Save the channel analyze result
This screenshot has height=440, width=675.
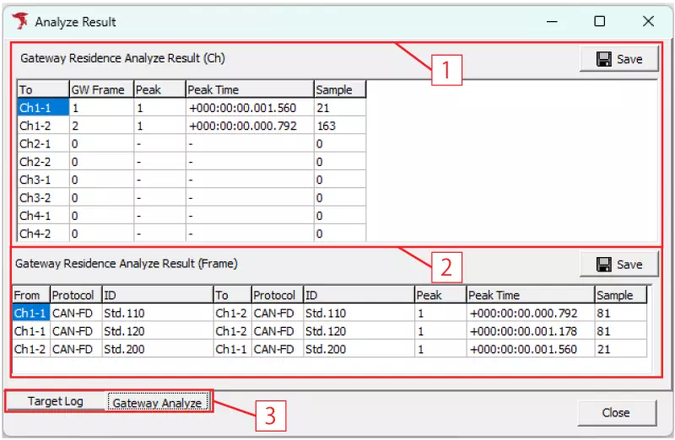click(x=618, y=59)
